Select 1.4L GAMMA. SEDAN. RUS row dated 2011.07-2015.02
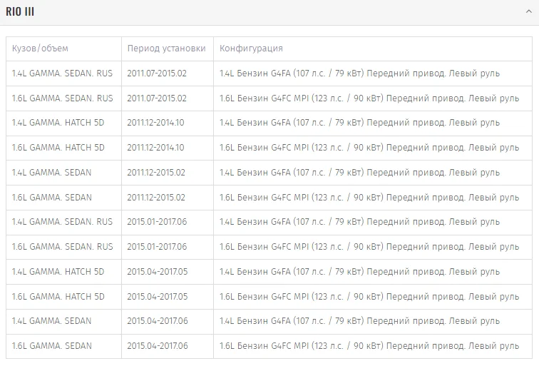 [62, 73]
